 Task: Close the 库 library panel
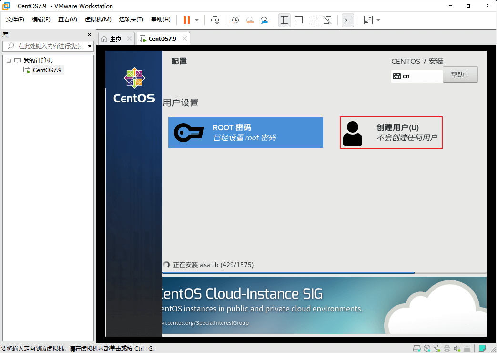coord(90,35)
